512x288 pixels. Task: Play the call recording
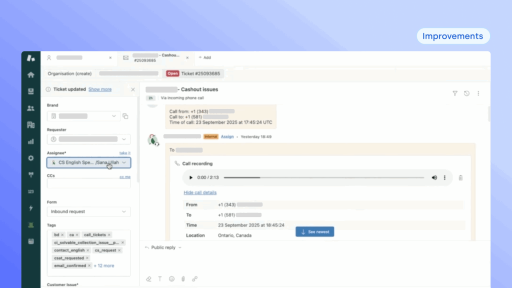(190, 177)
